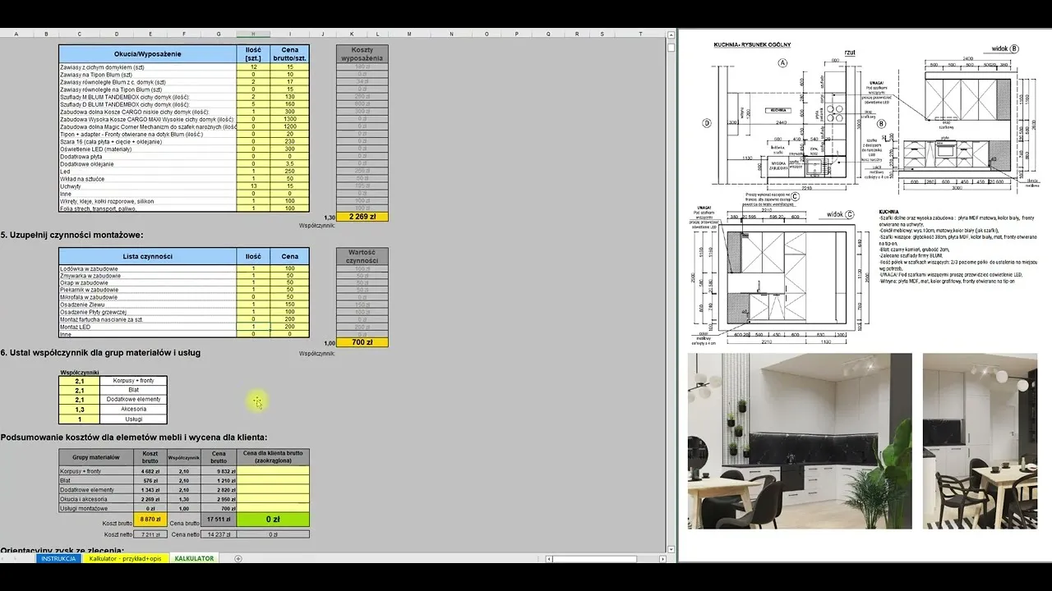This screenshot has width=1052, height=591.
Task: Select column header M
Action: pyautogui.click(x=408, y=34)
